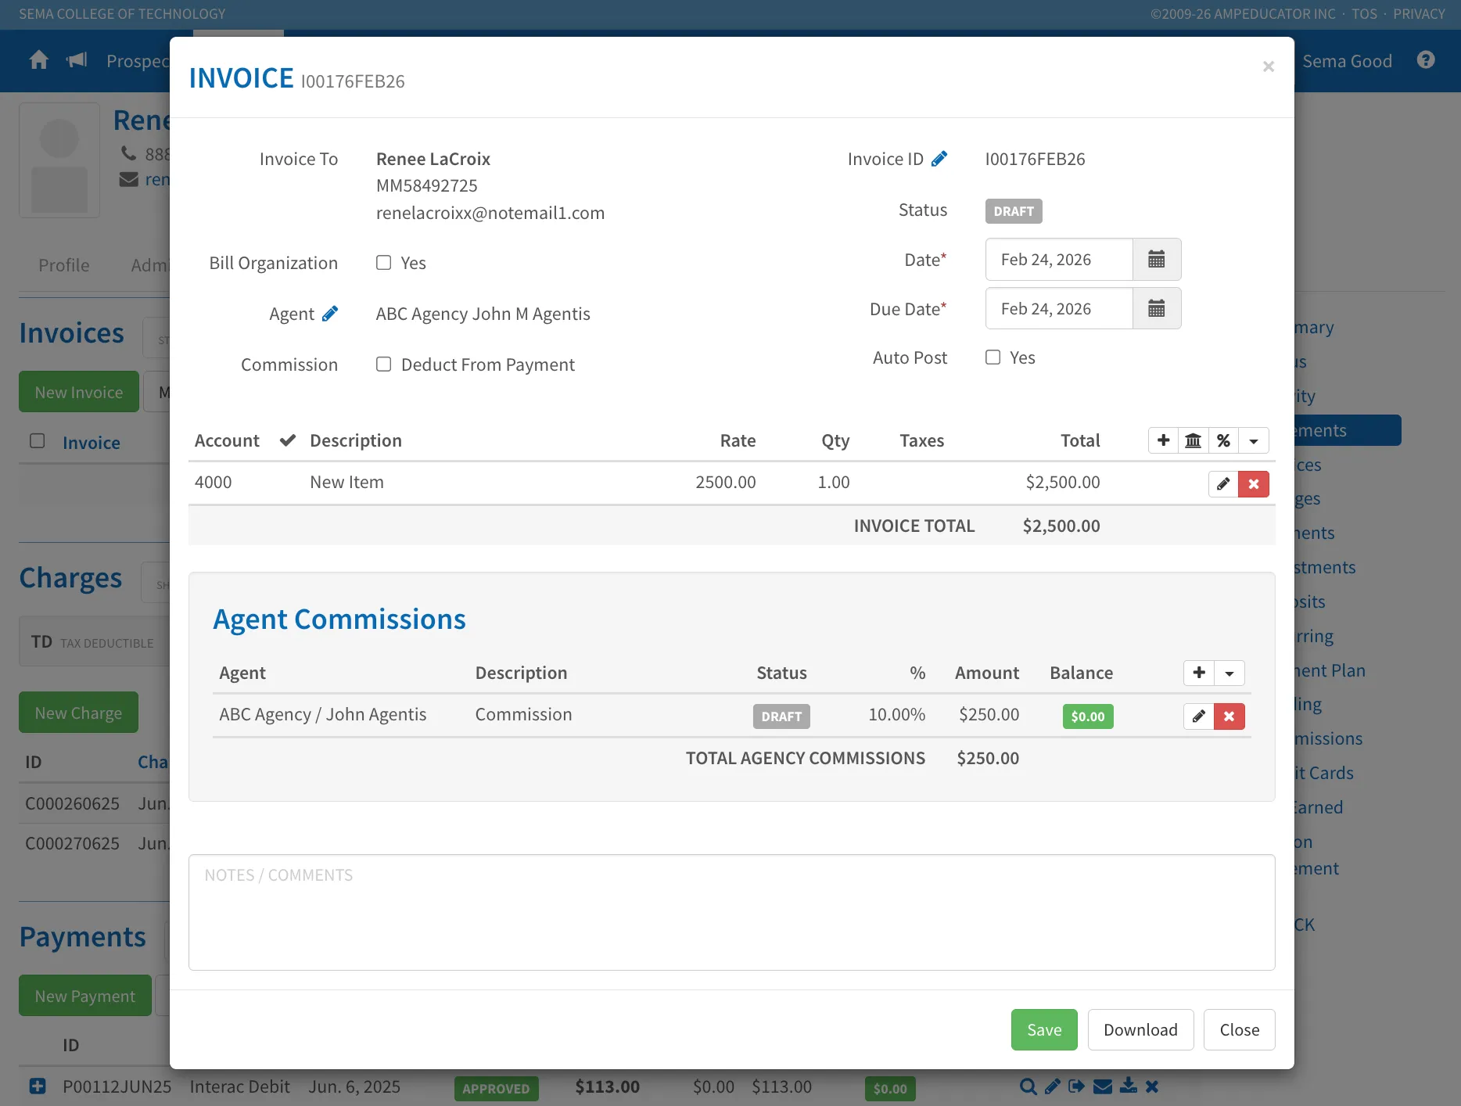The height and width of the screenshot is (1106, 1461).
Task: Click the Notes / Comments text area
Action: point(732,913)
